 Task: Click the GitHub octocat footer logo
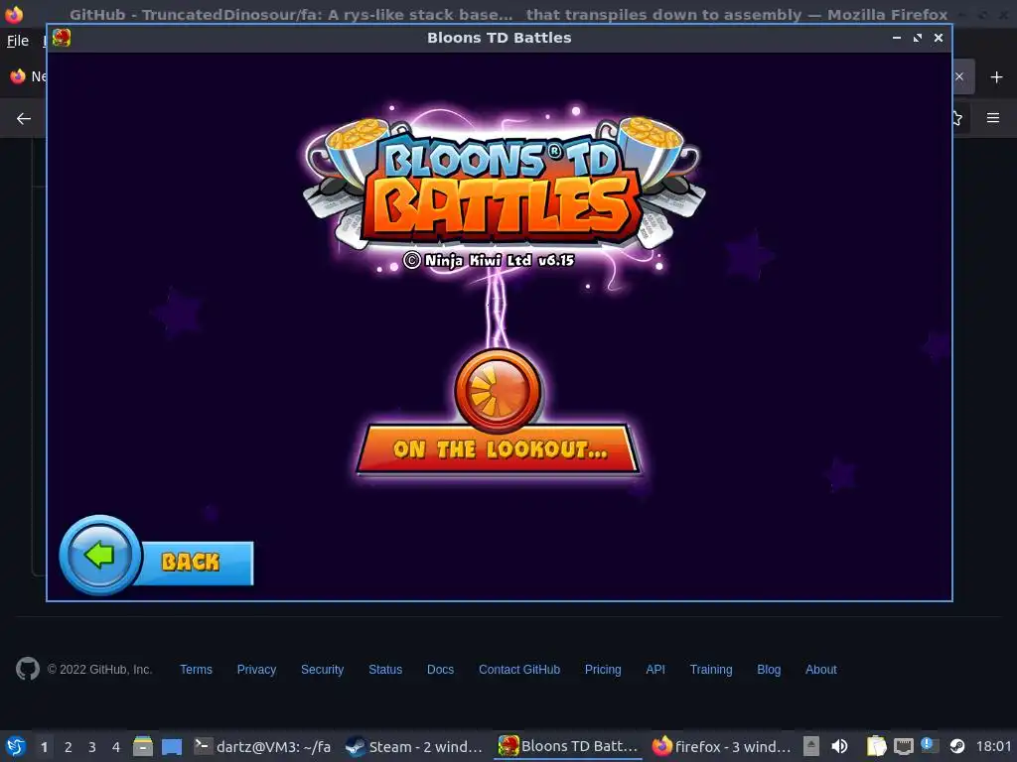(27, 669)
